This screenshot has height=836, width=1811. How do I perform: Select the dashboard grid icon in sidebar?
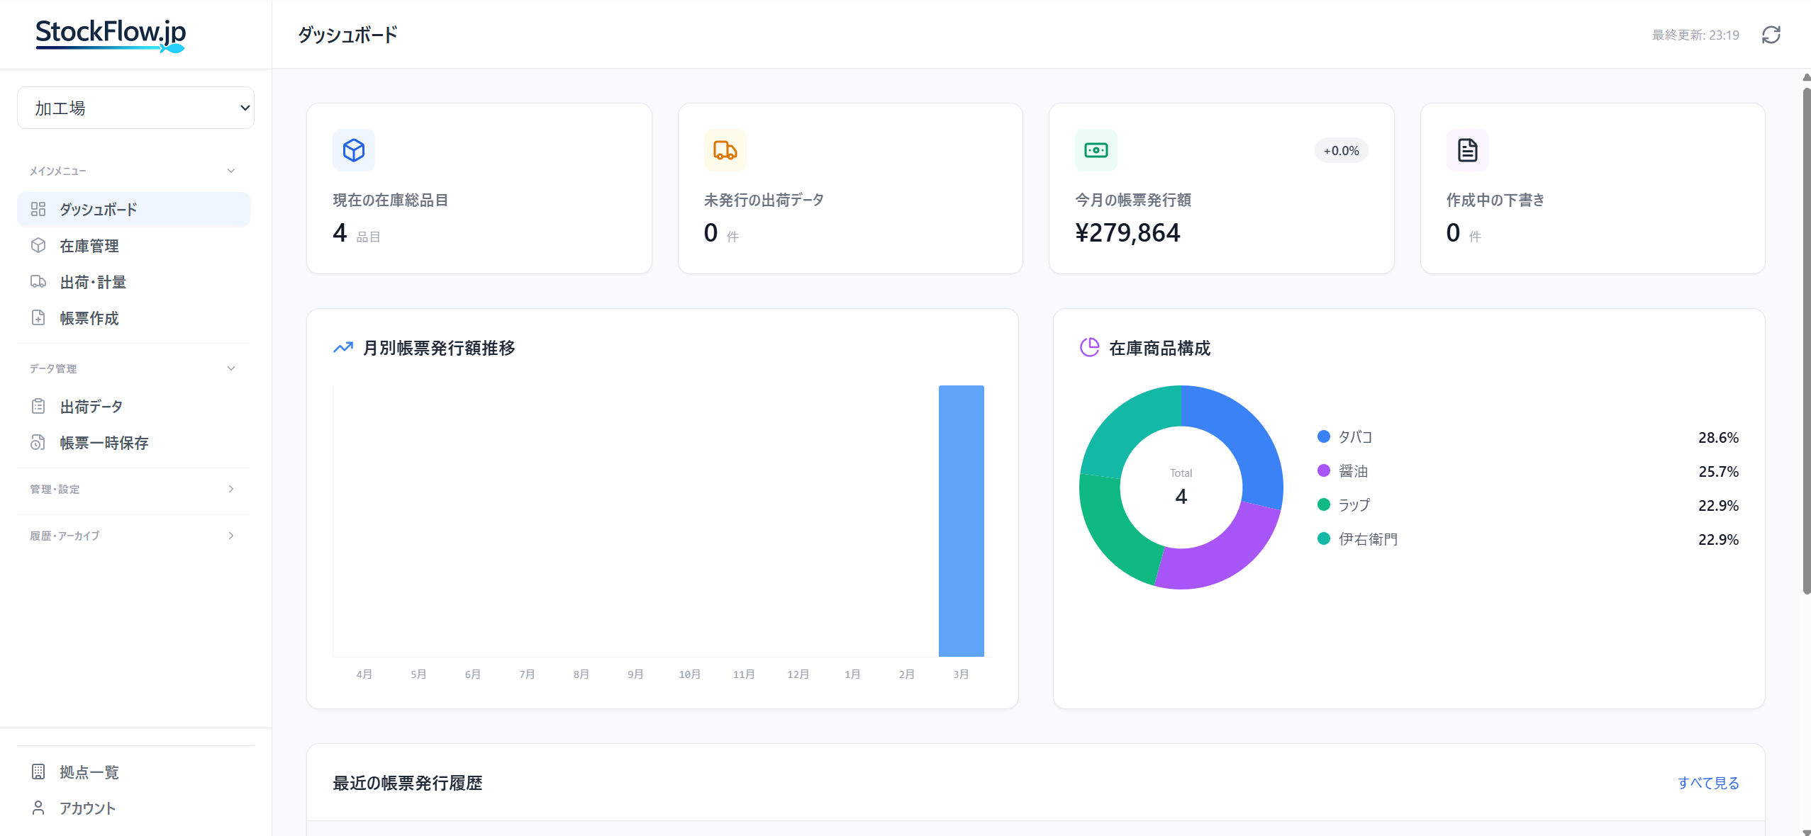coord(39,209)
